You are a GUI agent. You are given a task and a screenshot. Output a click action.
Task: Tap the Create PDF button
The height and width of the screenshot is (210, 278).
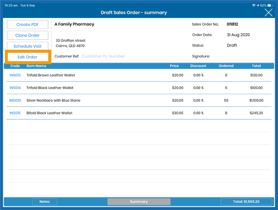28,25
